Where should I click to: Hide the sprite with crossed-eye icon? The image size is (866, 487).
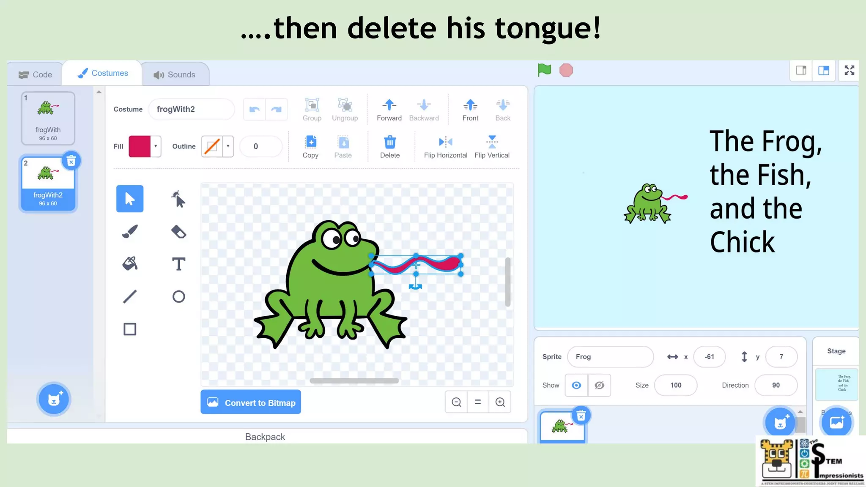tap(600, 385)
